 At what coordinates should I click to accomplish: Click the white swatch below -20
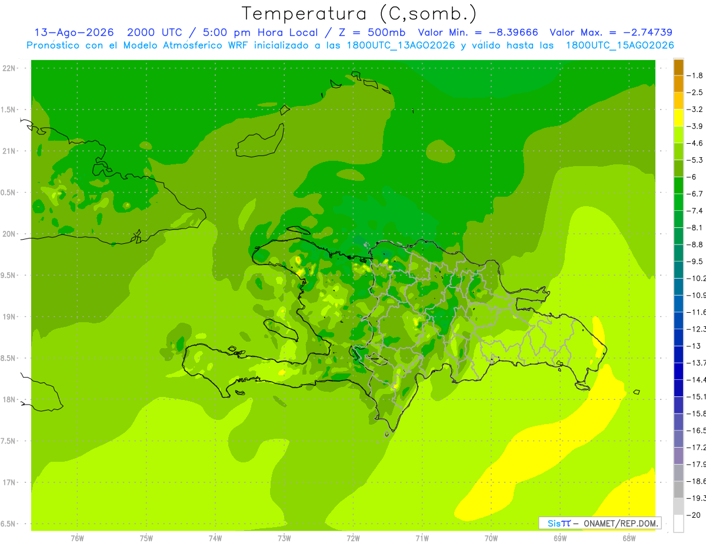(678, 524)
